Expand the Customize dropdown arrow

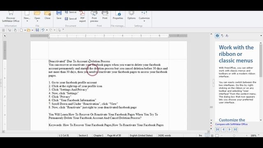click(144, 21)
